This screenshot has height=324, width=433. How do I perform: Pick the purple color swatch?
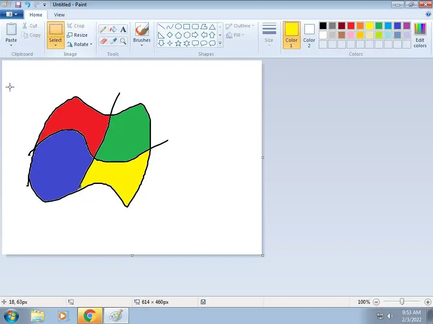[407, 26]
